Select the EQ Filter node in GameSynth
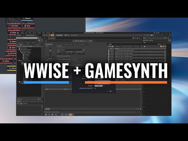 (x=14, y=26)
